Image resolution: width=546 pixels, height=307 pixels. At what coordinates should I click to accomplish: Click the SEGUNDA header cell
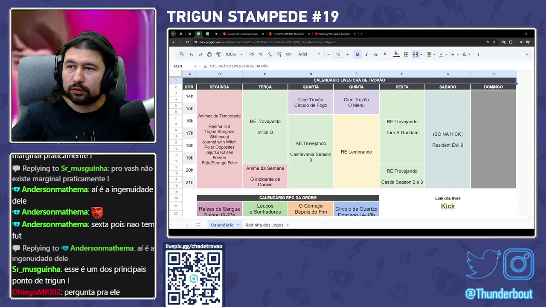click(x=219, y=87)
